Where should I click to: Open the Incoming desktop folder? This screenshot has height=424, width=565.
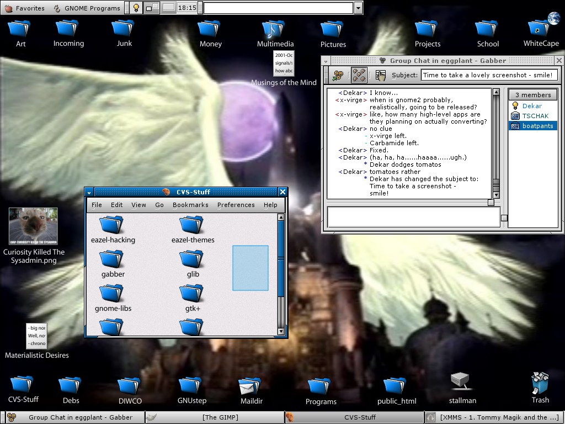click(68, 34)
